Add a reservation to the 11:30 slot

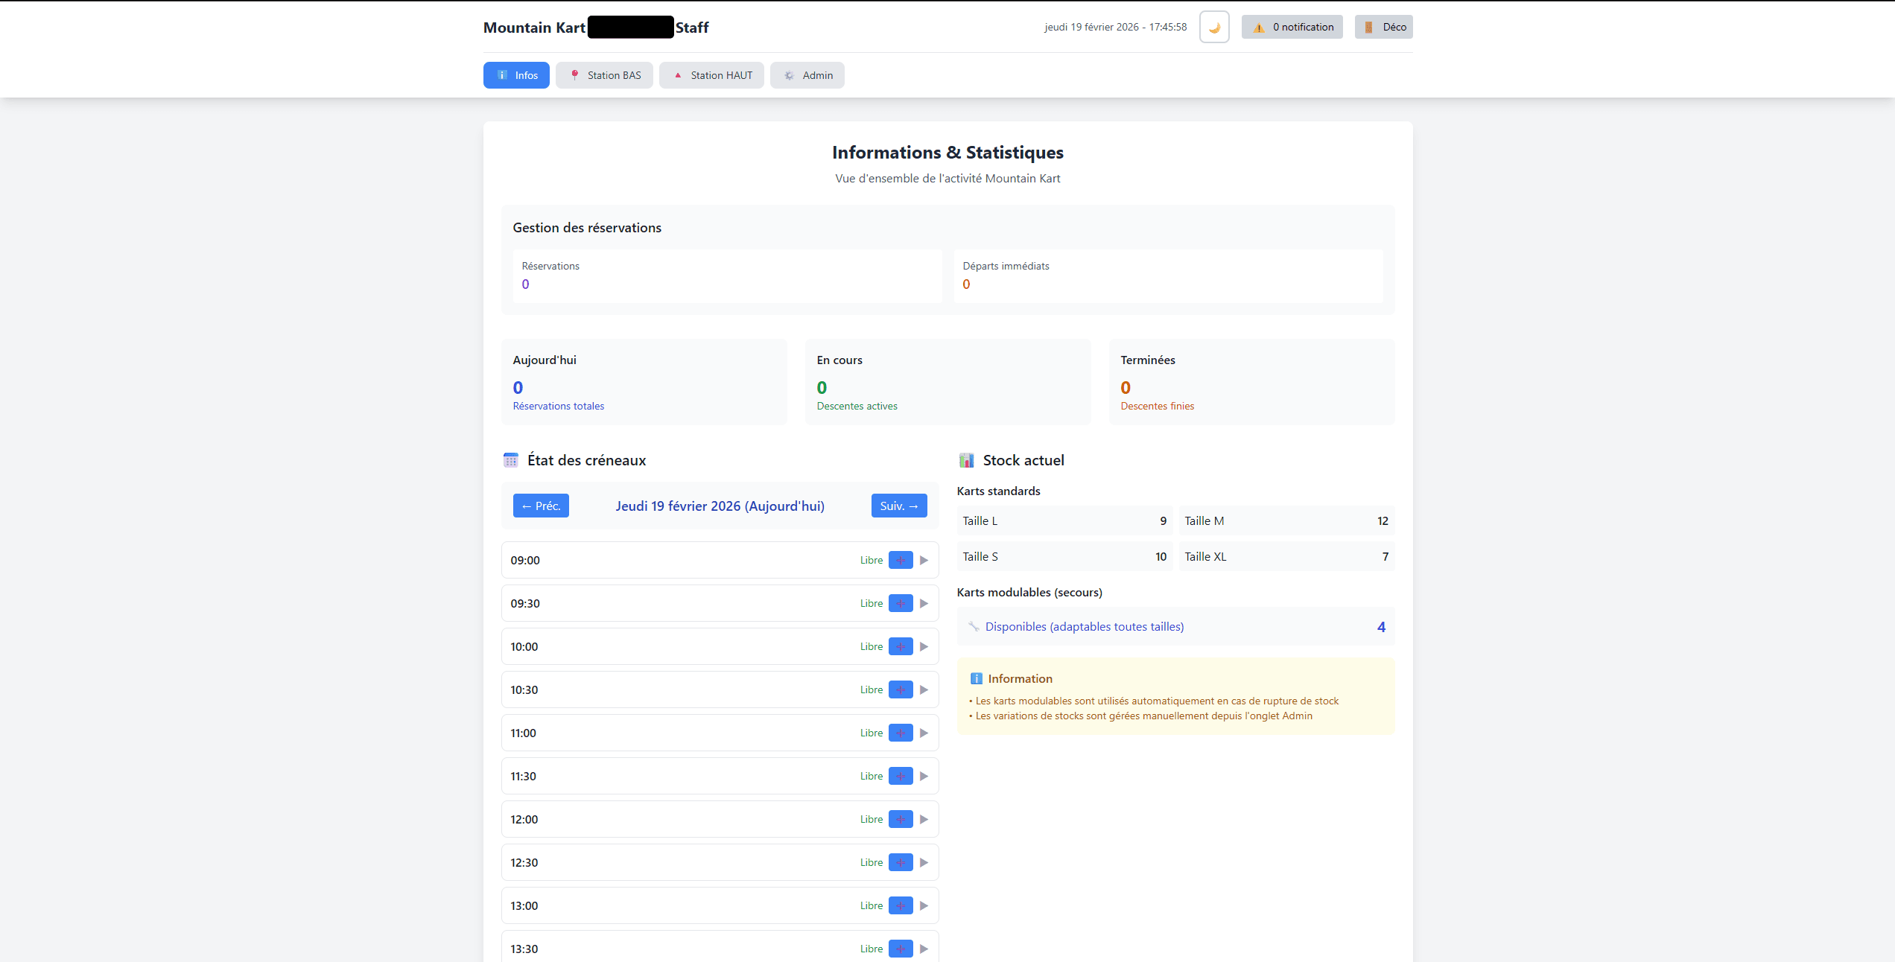(x=901, y=776)
